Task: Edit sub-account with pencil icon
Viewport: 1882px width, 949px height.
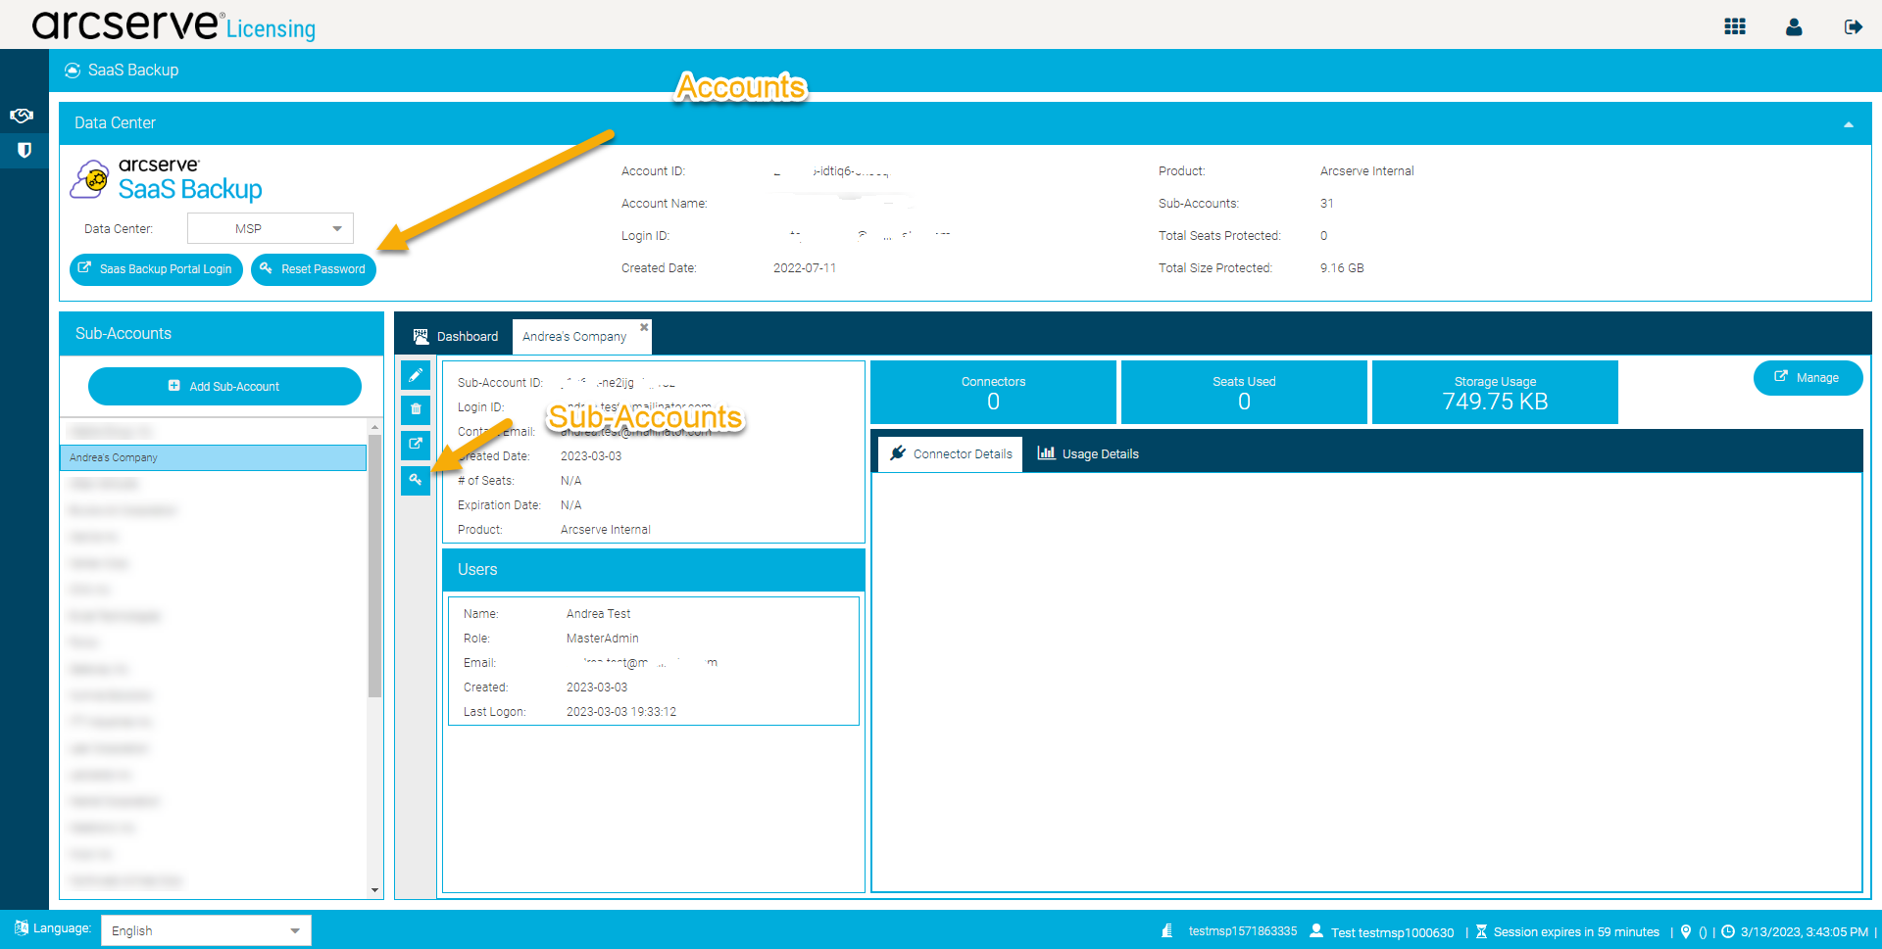Action: click(x=416, y=375)
